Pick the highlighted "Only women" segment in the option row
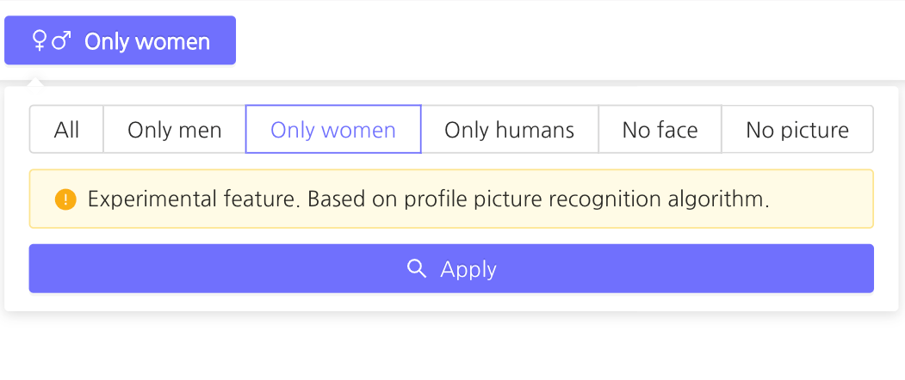 [x=333, y=130]
